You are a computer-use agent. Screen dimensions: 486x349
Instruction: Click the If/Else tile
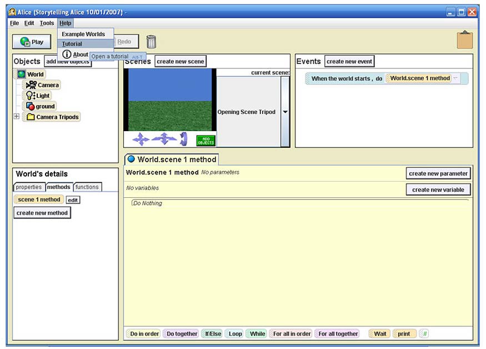coord(213,334)
